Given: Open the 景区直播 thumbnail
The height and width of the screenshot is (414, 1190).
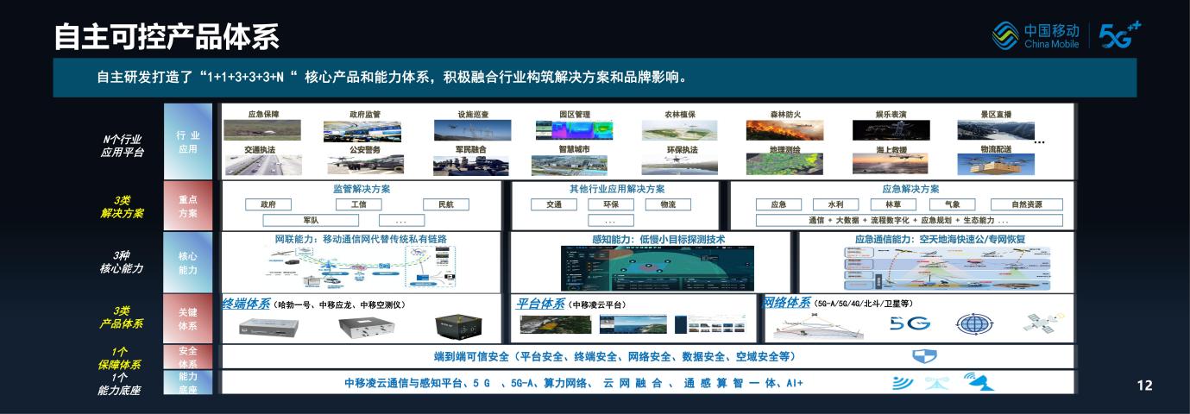Looking at the screenshot, I should click(x=996, y=129).
